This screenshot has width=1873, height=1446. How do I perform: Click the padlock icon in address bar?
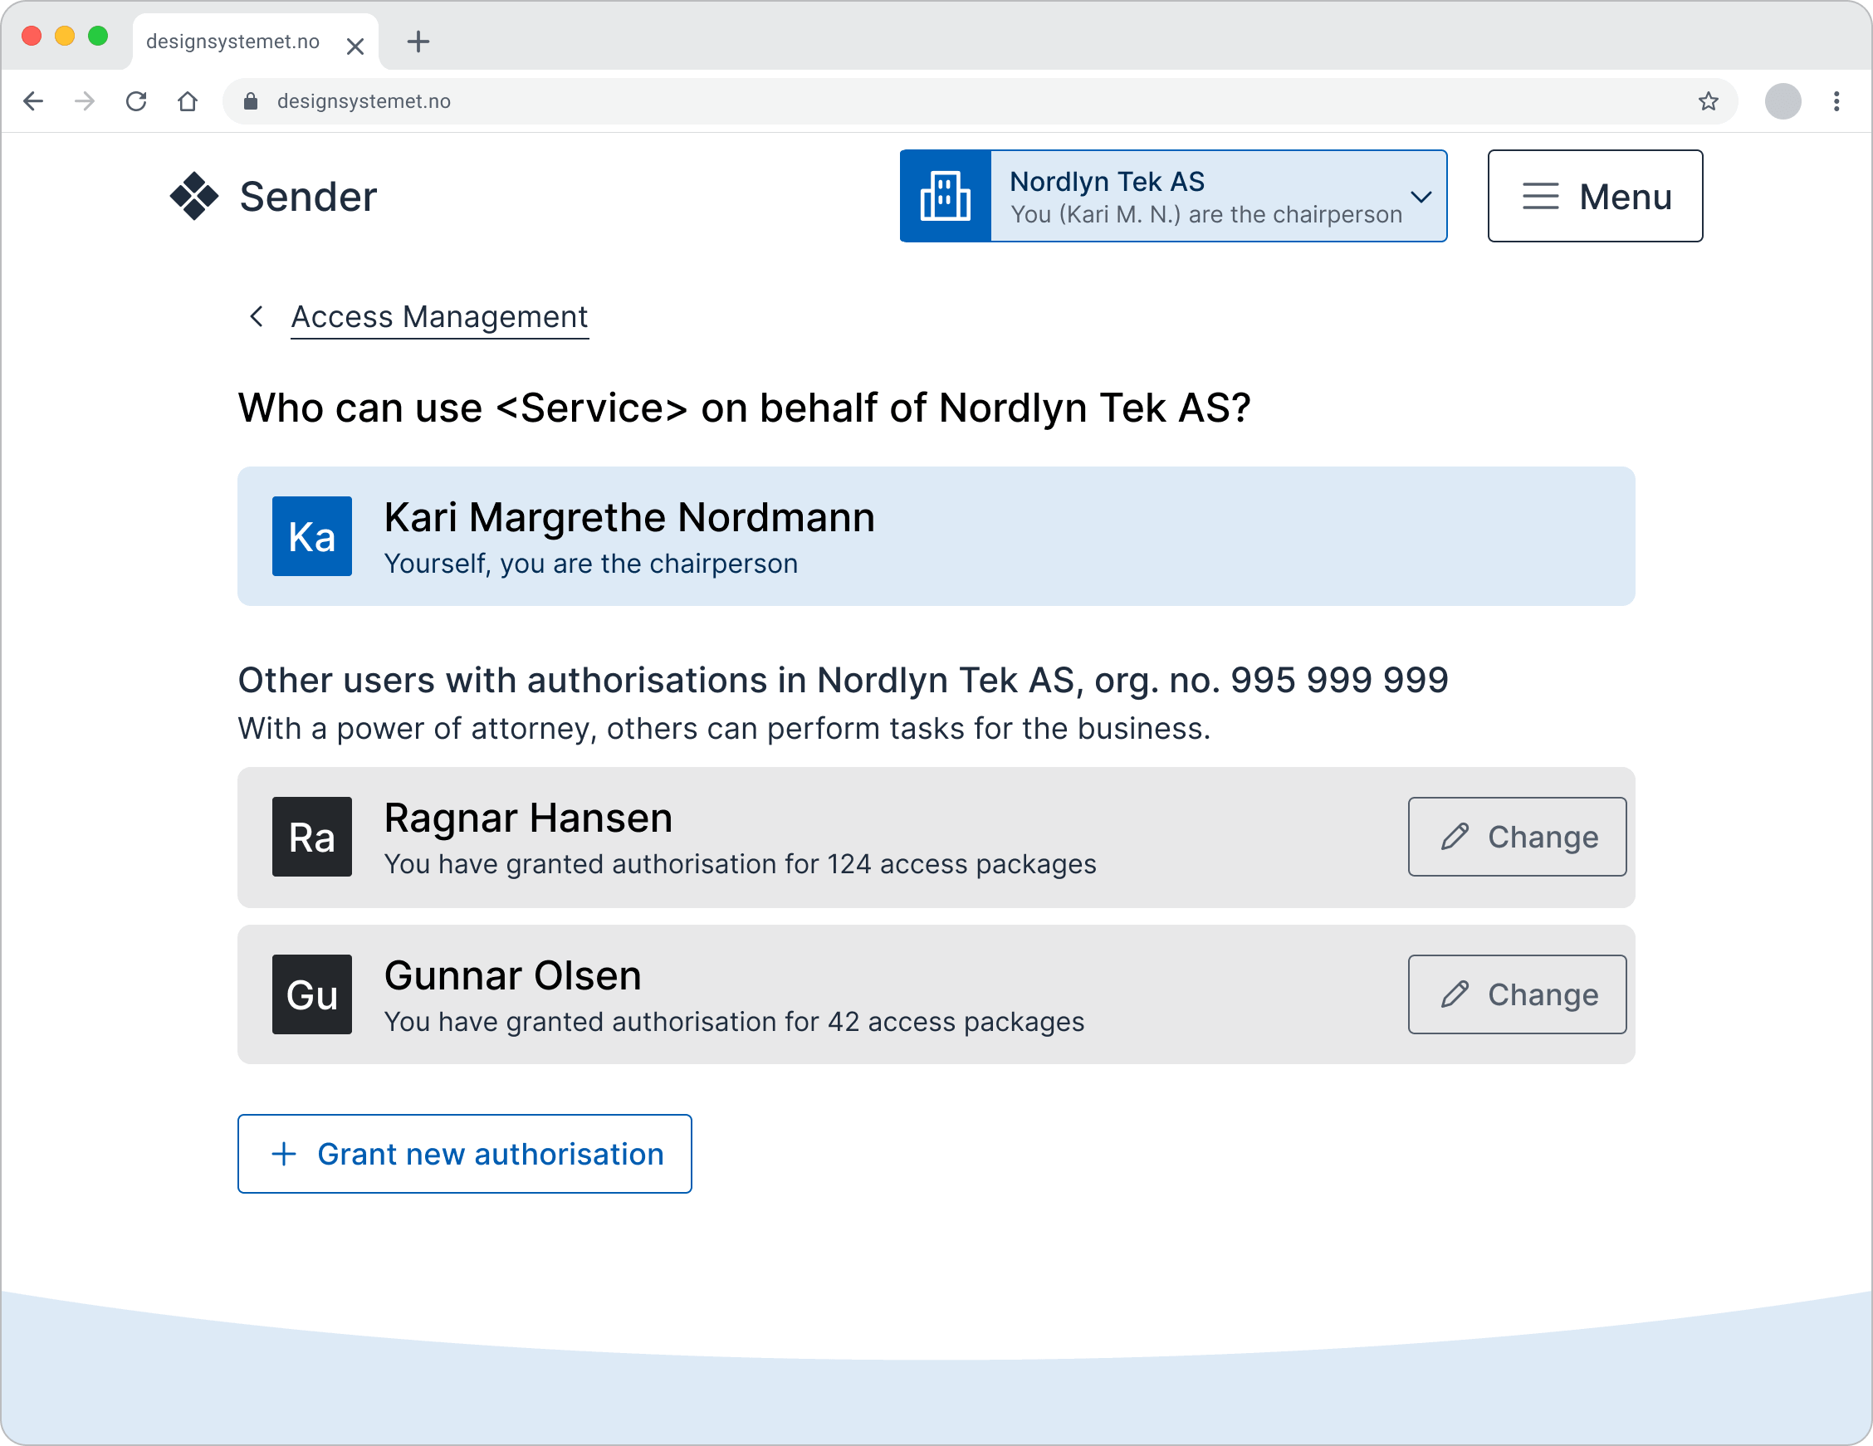251,101
